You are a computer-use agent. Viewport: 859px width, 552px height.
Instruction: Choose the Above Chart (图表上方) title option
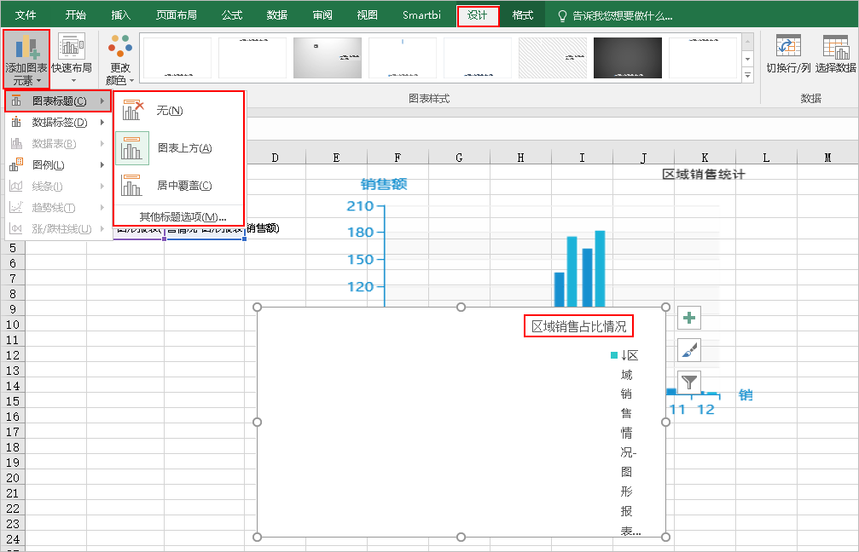(x=178, y=148)
